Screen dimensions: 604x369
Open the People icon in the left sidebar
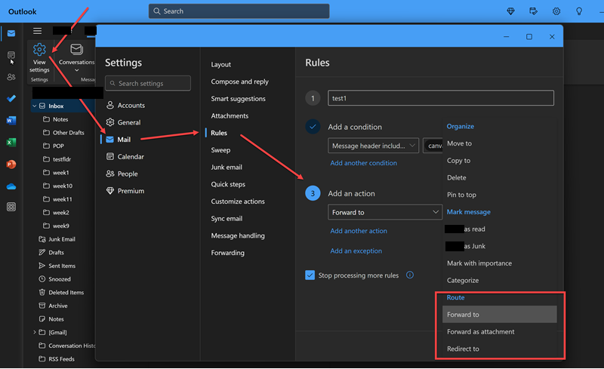tap(11, 77)
